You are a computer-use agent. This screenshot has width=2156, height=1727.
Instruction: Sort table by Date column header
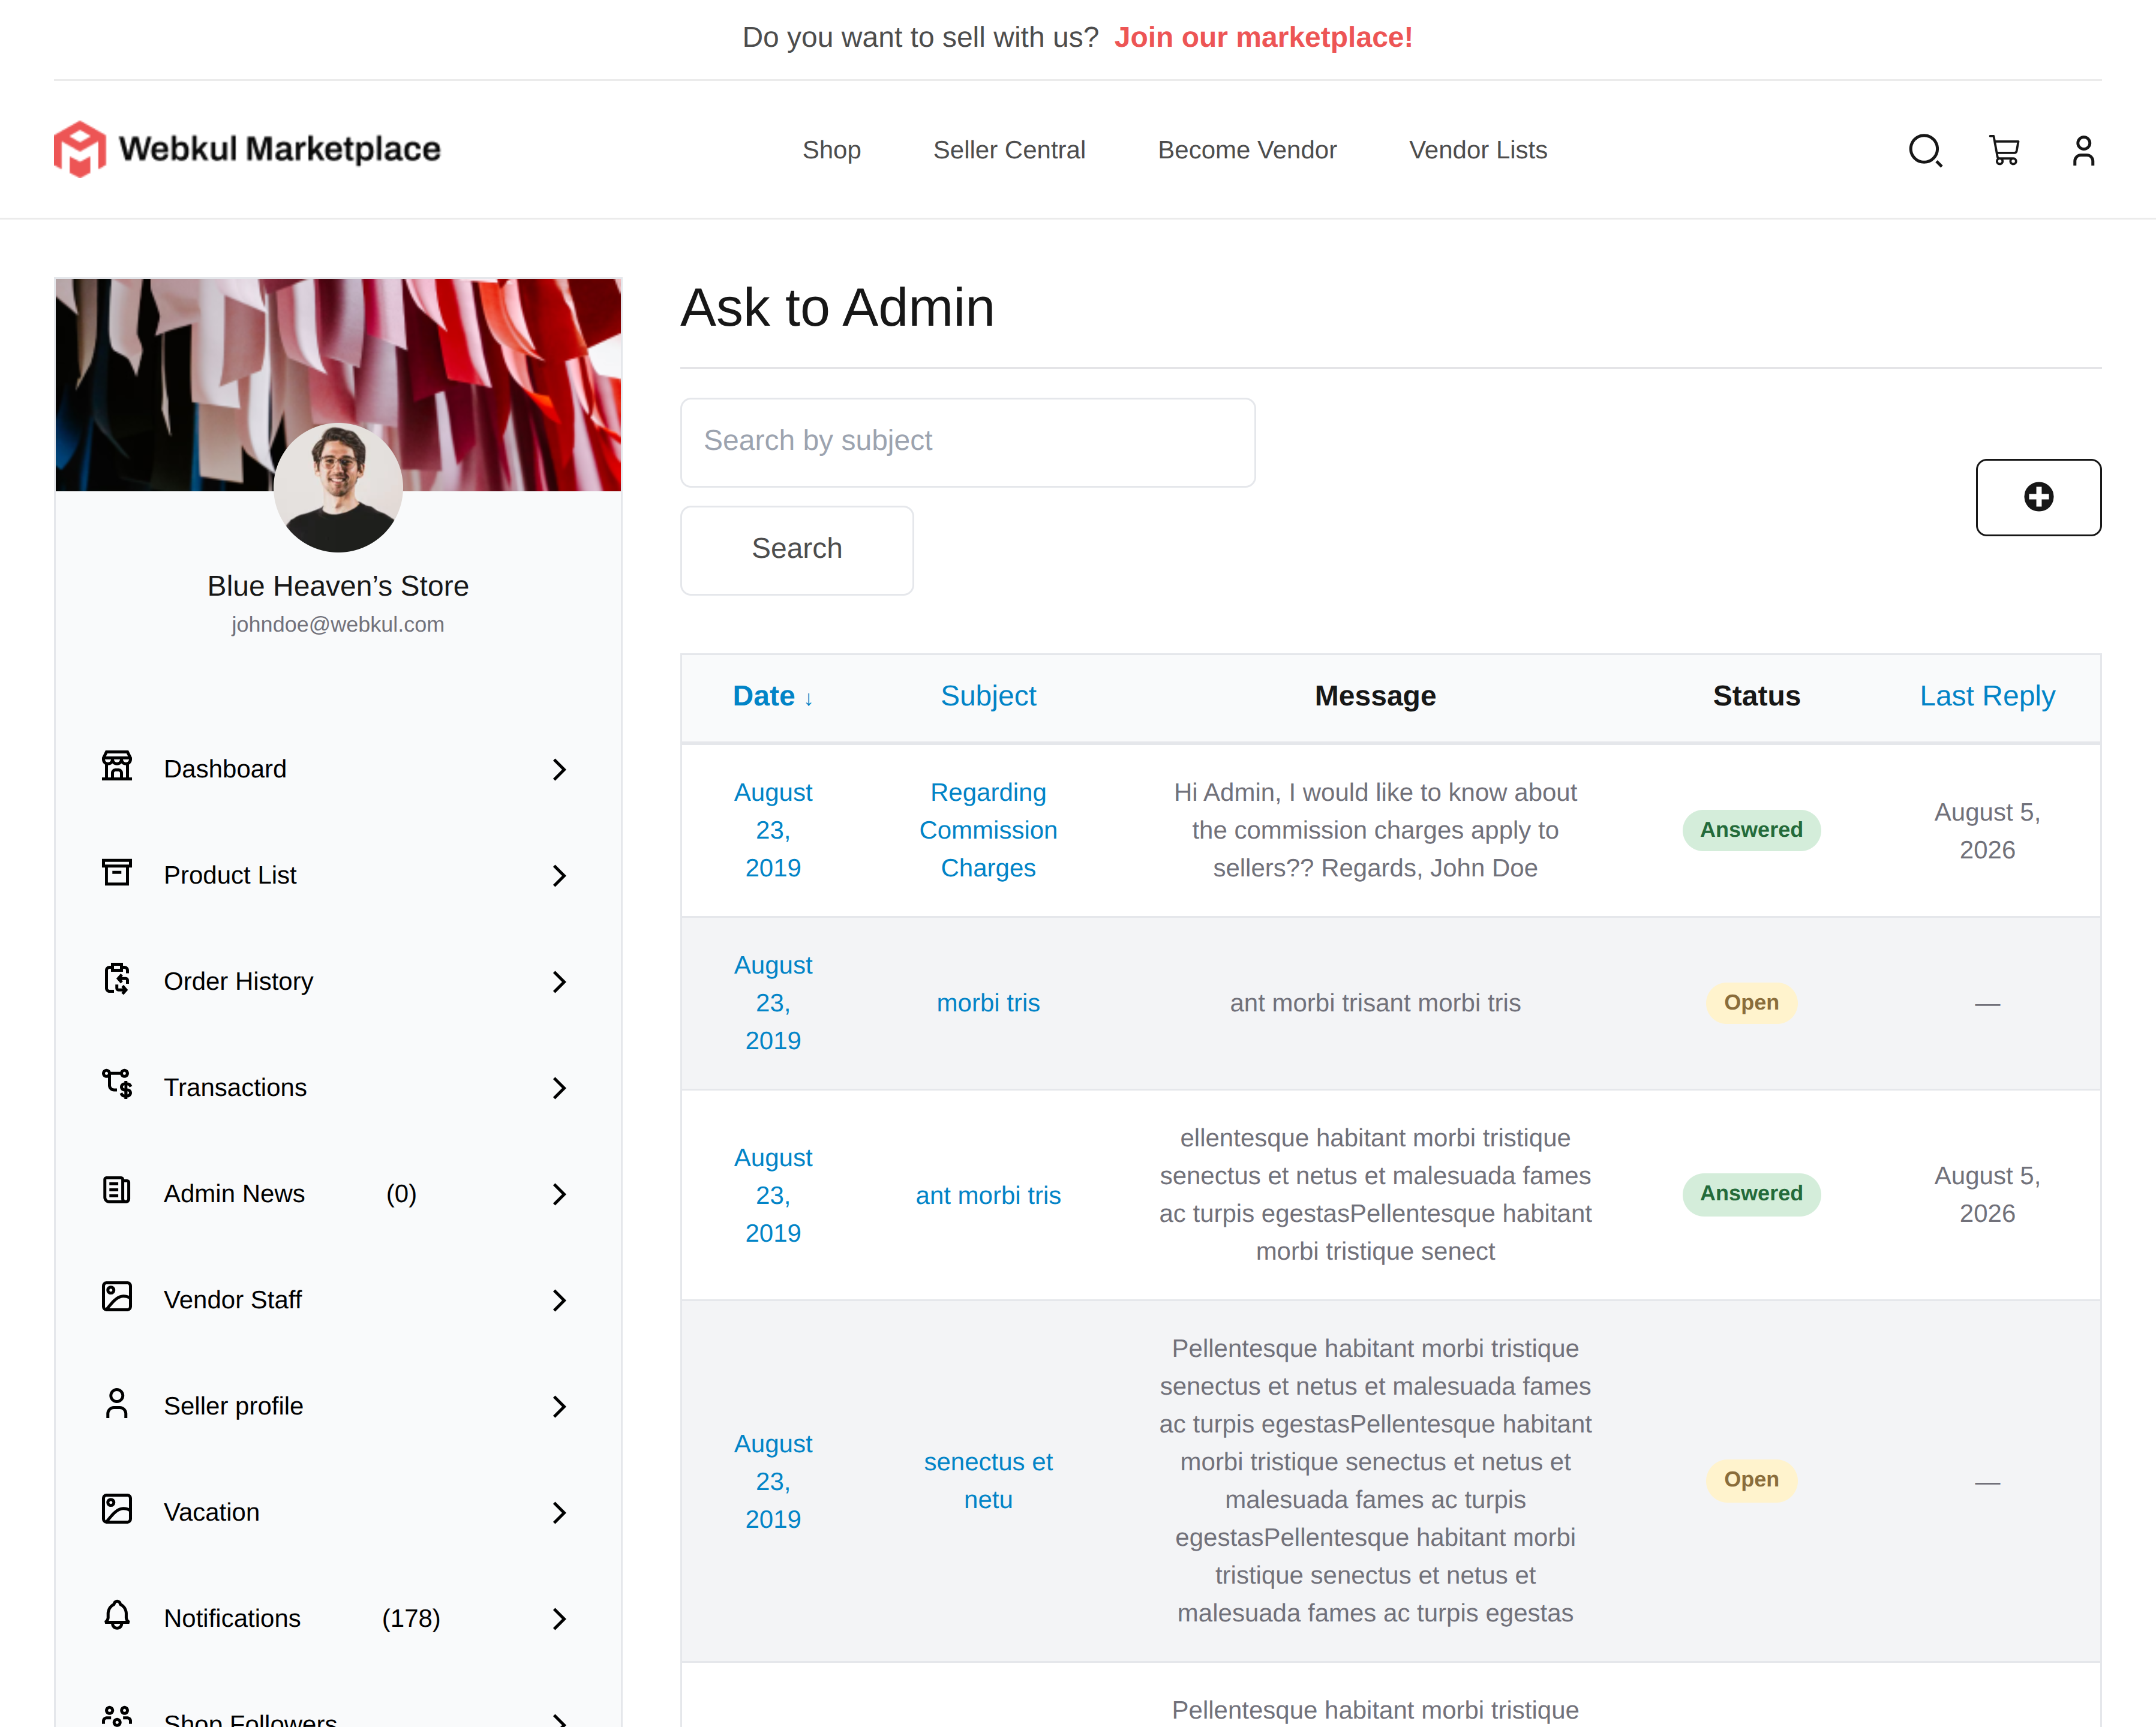click(x=773, y=696)
